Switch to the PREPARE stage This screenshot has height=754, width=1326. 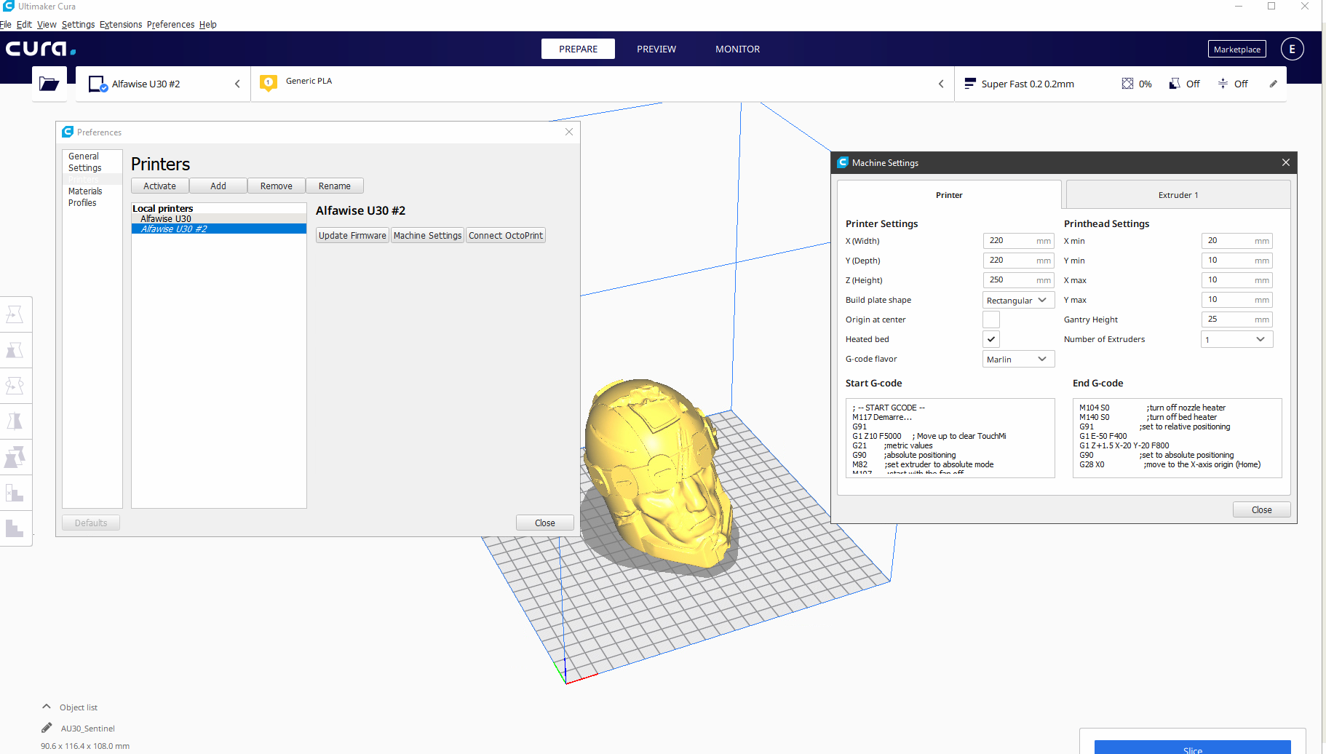578,49
